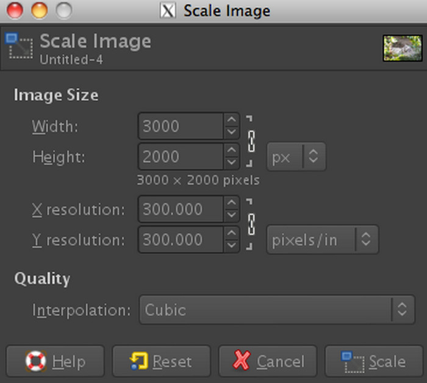This screenshot has width=427, height=383.
Task: Select the Height value field
Action: tap(181, 156)
